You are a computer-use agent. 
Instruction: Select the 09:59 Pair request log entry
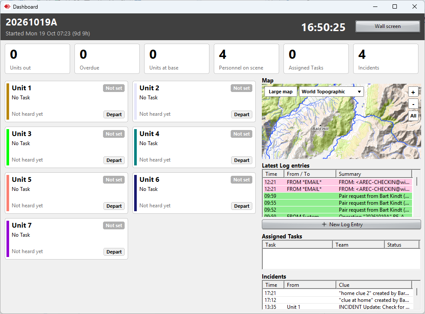338,196
